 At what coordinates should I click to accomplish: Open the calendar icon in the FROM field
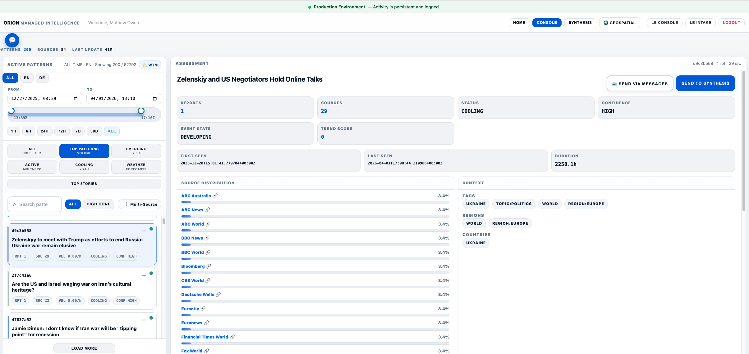[x=76, y=98]
